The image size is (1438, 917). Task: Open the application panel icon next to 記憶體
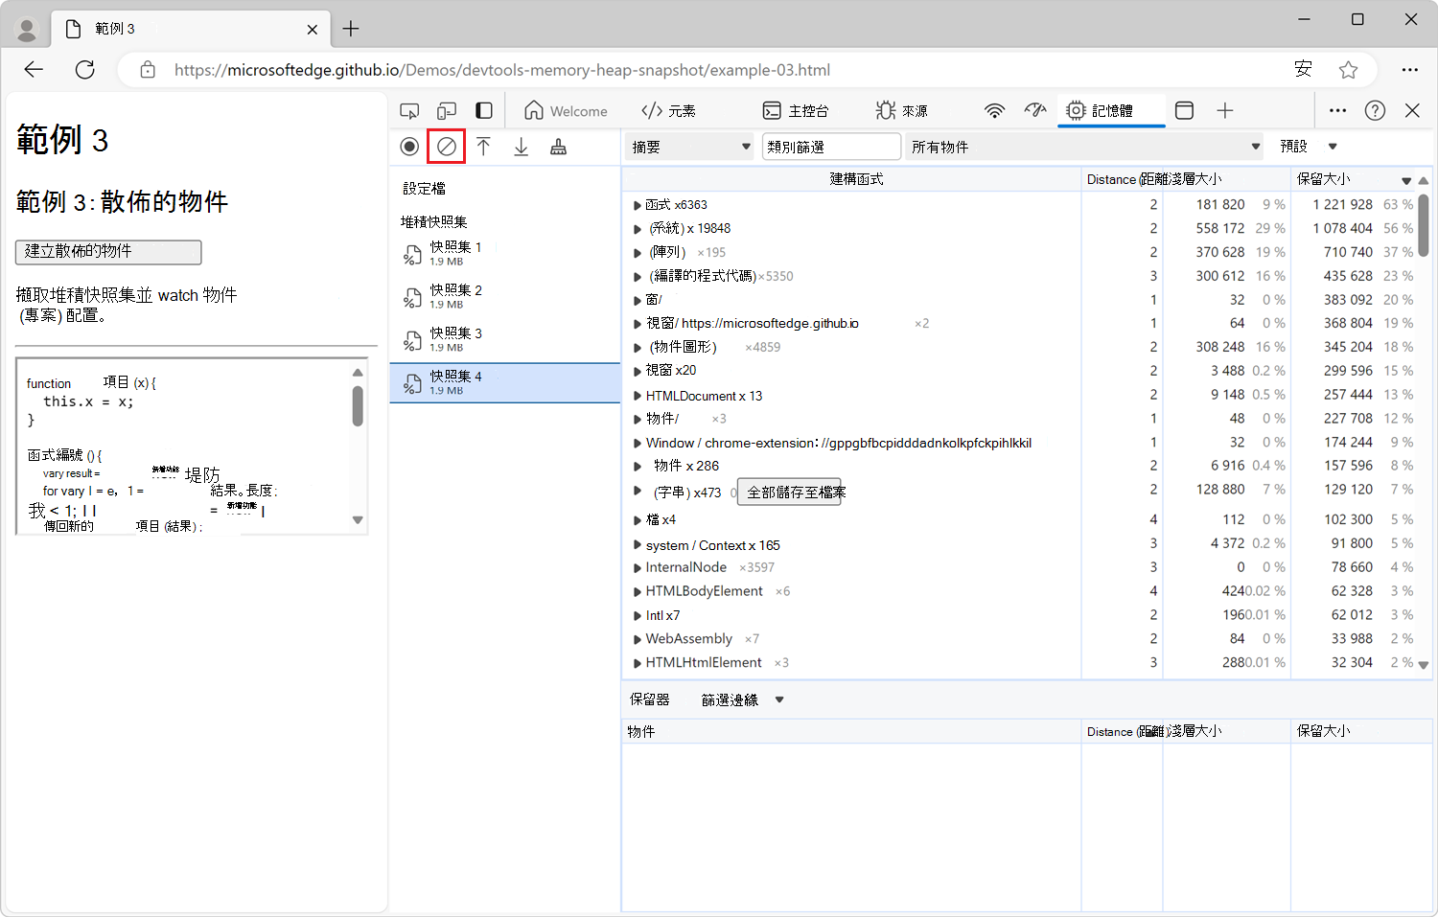[x=1185, y=111]
